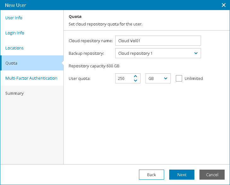Go to the User Info step

14,18
